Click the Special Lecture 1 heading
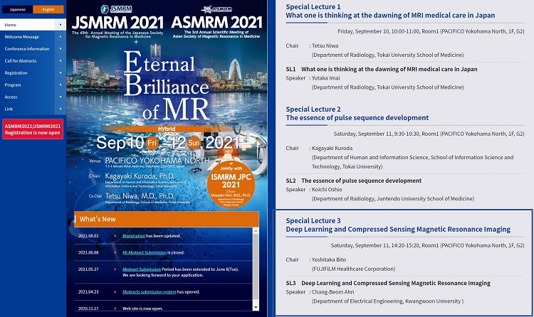The width and height of the screenshot is (534, 317). 313,7
